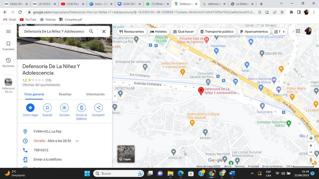This screenshot has width=319, height=179.
Task: Filter map by Hoteles chip
Action: pyautogui.click(x=158, y=32)
